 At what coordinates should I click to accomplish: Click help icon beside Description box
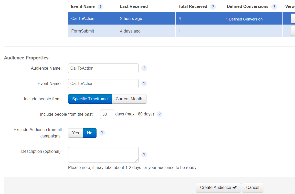pyautogui.click(x=144, y=155)
